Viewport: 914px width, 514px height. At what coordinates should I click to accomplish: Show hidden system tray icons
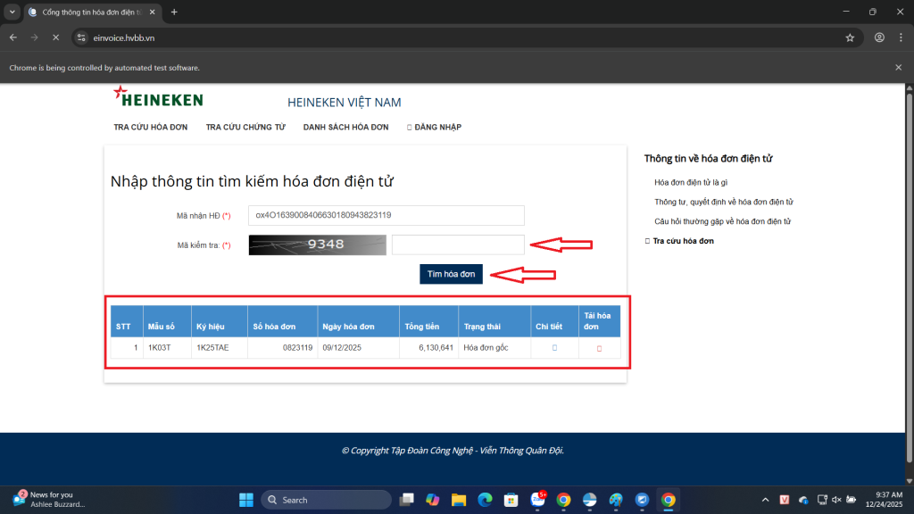[x=765, y=500]
